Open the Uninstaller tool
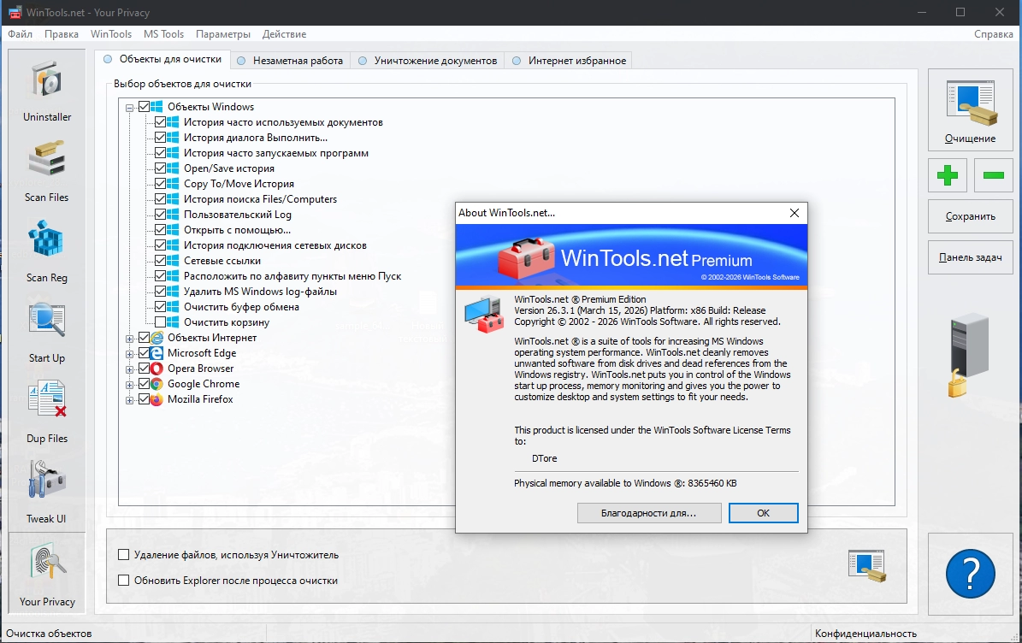The width and height of the screenshot is (1022, 643). [x=47, y=90]
